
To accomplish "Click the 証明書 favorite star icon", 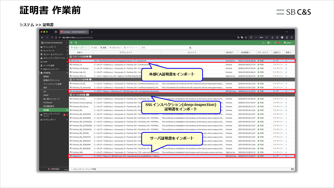I will pyautogui.click(x=67, y=110).
